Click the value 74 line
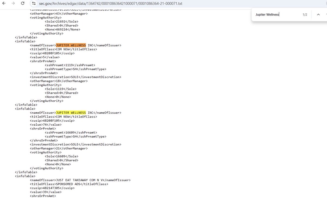 [x=46, y=125]
